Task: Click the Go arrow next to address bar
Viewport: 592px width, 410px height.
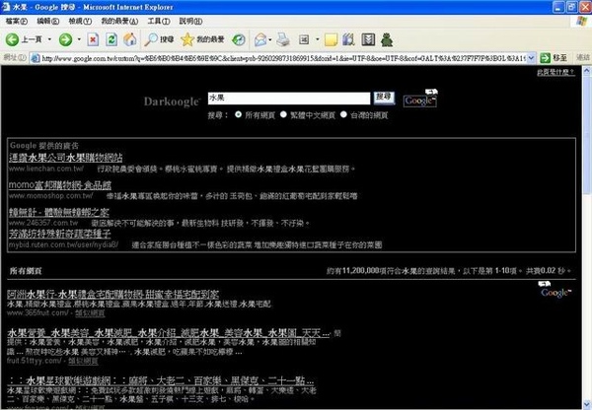Action: 545,58
